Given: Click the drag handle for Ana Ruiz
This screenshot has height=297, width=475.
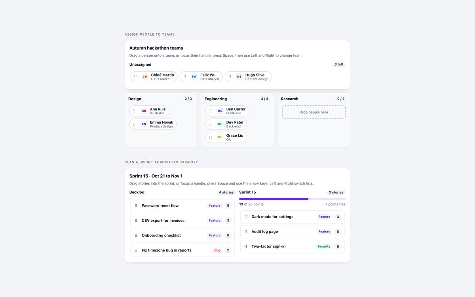Looking at the screenshot, I should click(134, 111).
